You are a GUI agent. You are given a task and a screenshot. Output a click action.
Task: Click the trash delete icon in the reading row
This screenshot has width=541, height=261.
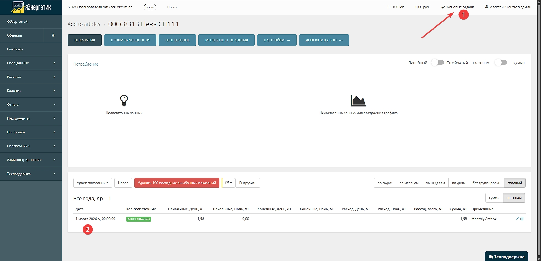click(522, 219)
